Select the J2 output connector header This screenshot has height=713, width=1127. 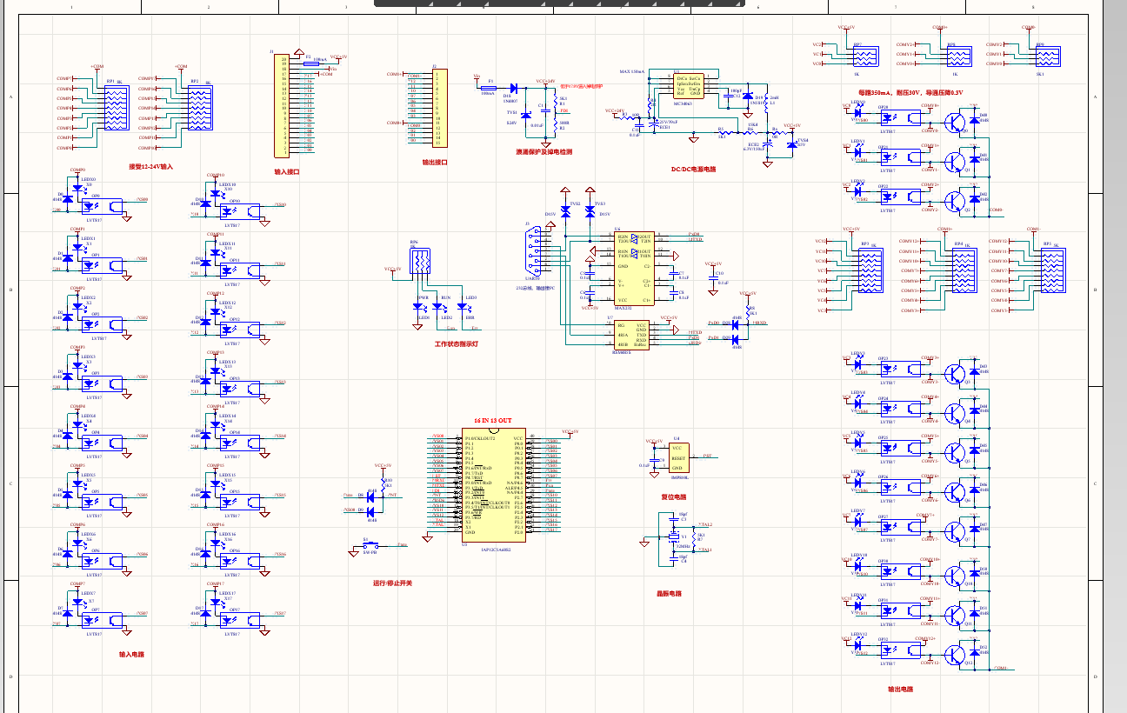[x=438, y=107]
